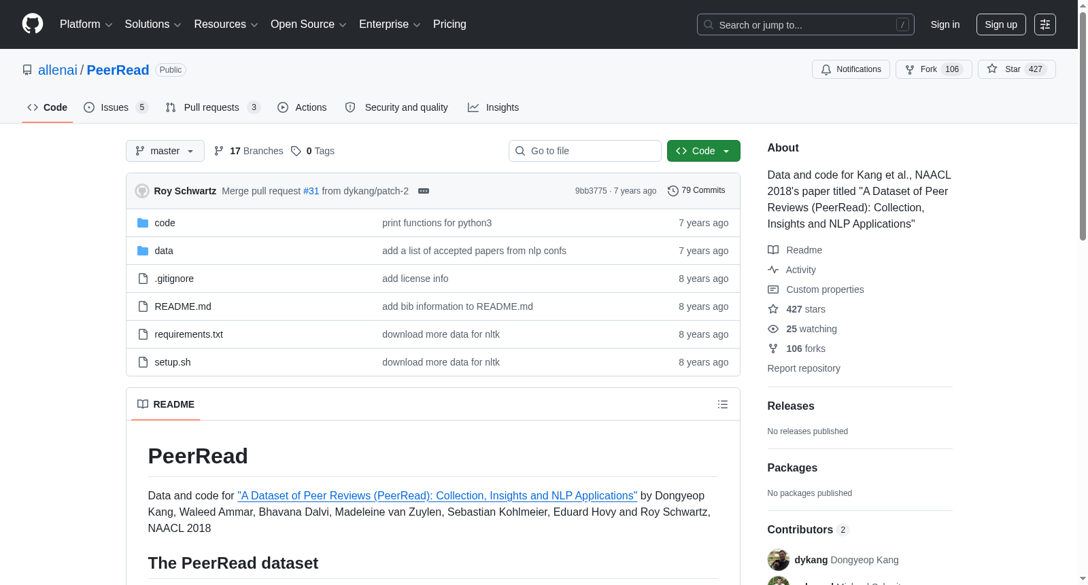Click the setup.sh file icon
This screenshot has height=585, width=1088.
[143, 362]
